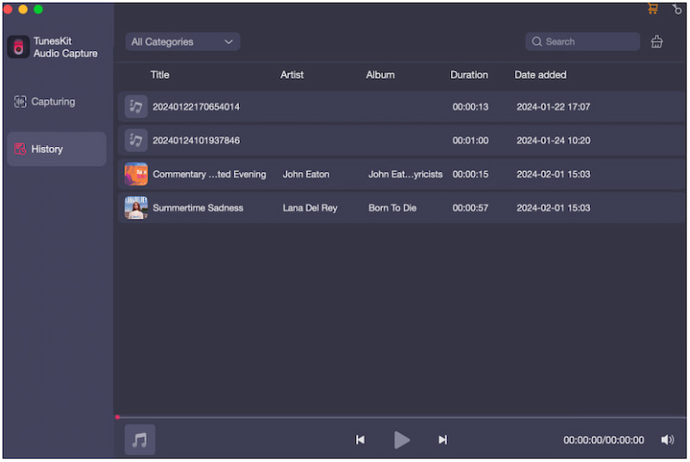Mute audio with the speaker icon

coord(668,440)
